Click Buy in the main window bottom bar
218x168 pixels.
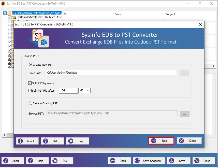coord(62,161)
